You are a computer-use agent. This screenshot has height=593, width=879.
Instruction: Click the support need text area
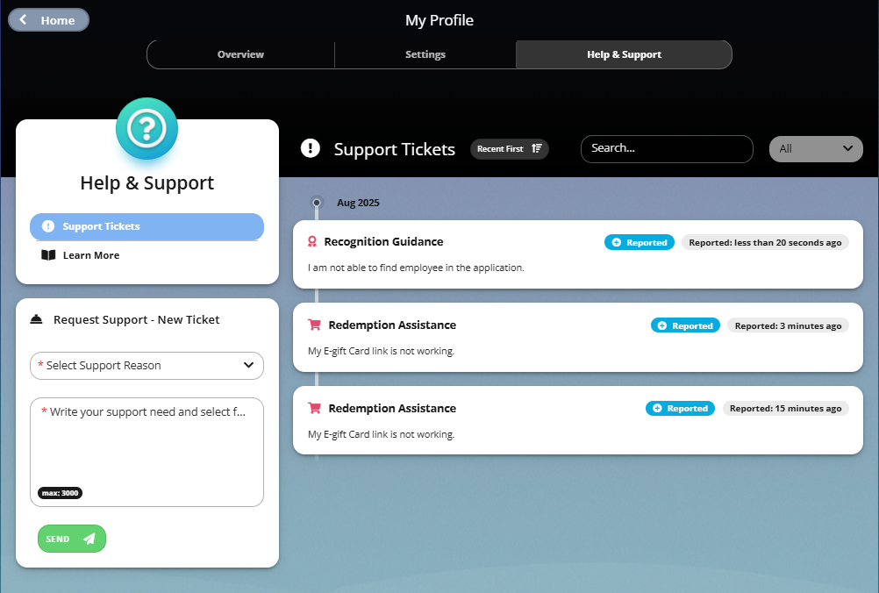coord(146,452)
